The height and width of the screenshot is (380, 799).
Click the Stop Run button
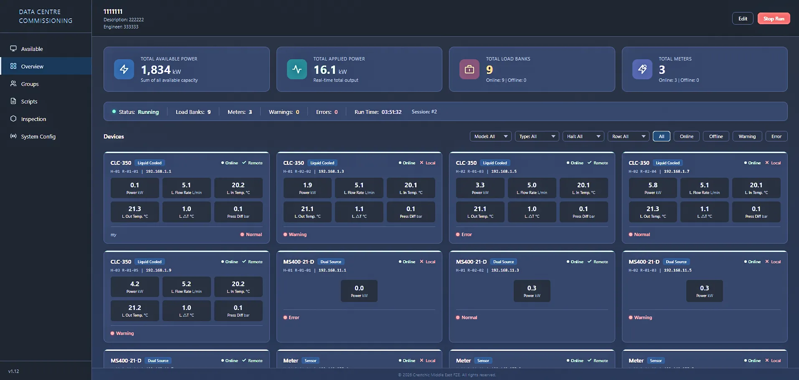pos(773,18)
